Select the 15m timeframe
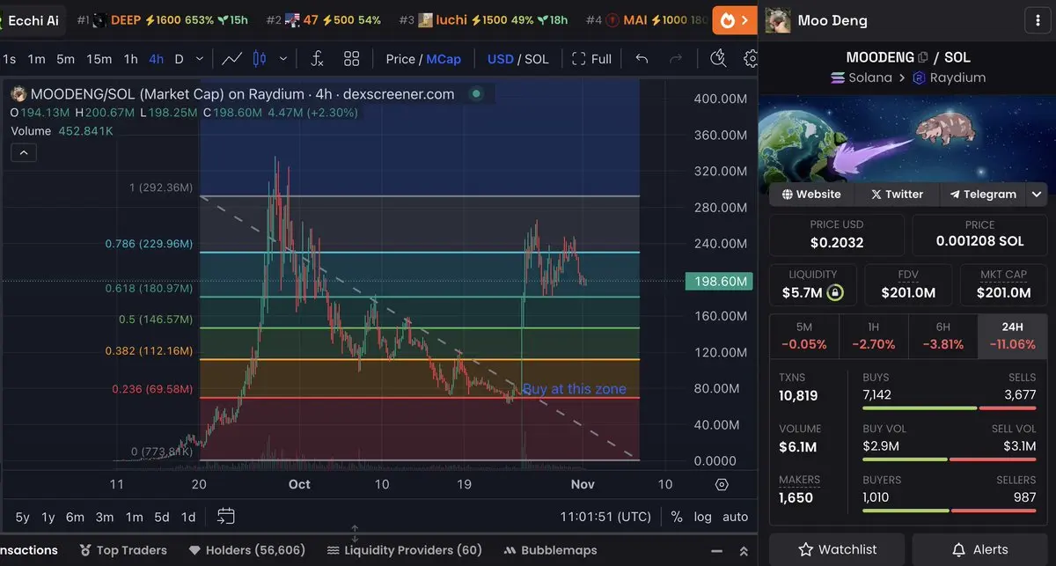Viewport: 1056px width, 566px height. (x=99, y=59)
